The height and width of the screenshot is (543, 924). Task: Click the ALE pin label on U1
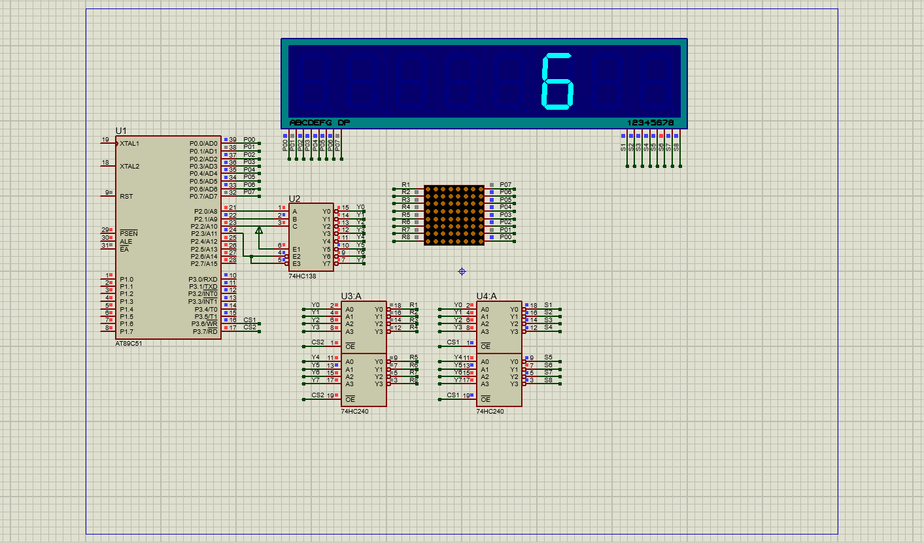pos(126,241)
